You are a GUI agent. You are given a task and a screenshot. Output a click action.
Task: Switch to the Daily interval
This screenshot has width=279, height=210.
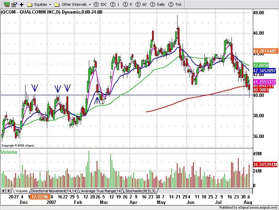click(x=157, y=4)
